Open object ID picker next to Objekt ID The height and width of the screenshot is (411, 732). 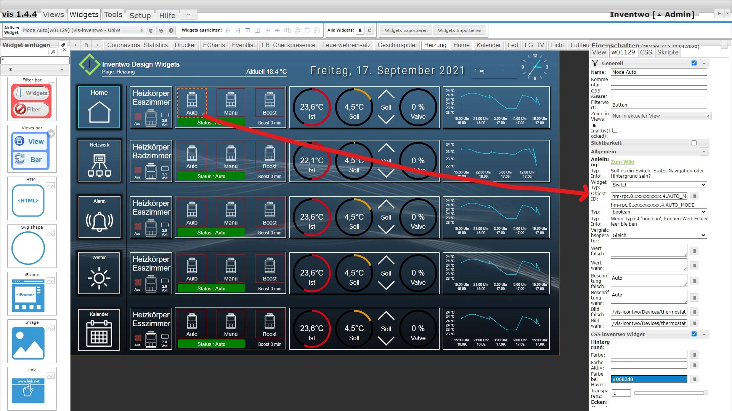694,196
